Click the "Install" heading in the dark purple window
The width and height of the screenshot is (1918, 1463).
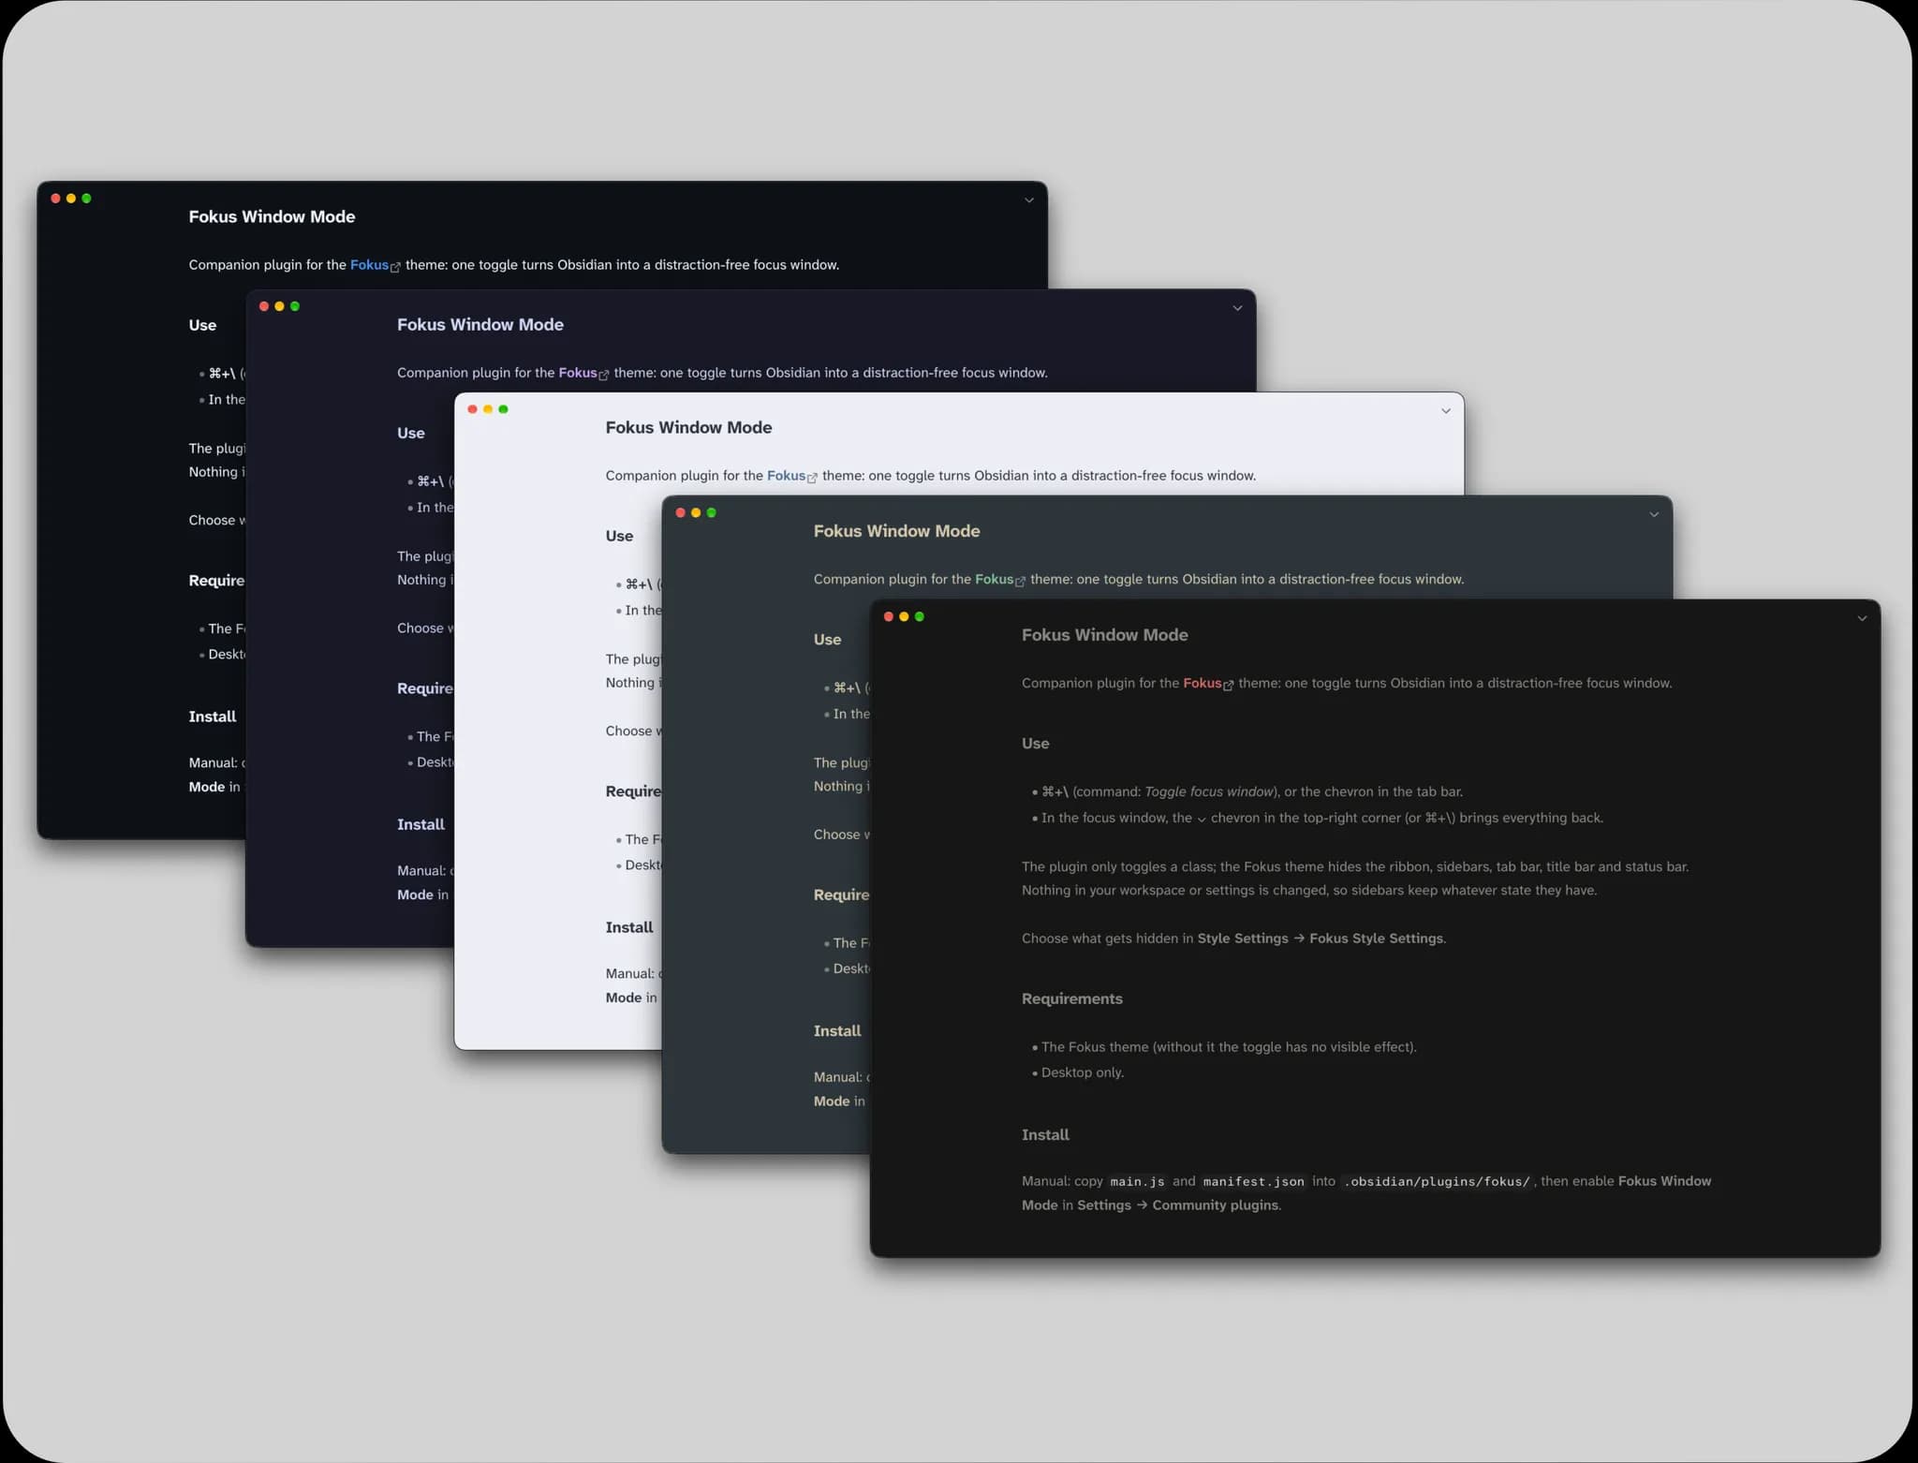[x=420, y=825]
